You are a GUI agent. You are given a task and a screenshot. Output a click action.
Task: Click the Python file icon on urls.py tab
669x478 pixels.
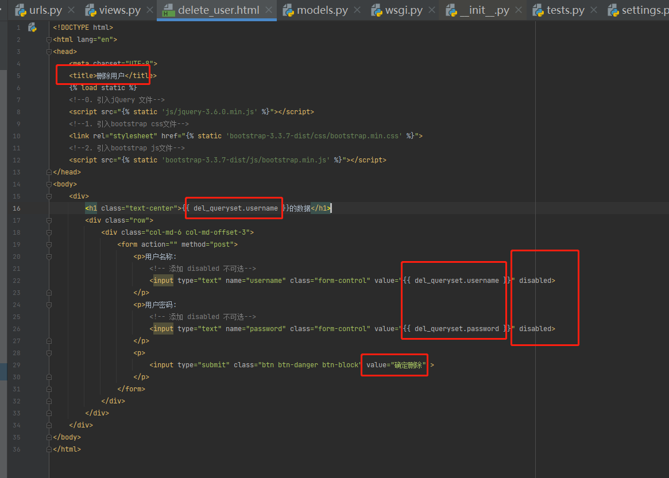(21, 10)
